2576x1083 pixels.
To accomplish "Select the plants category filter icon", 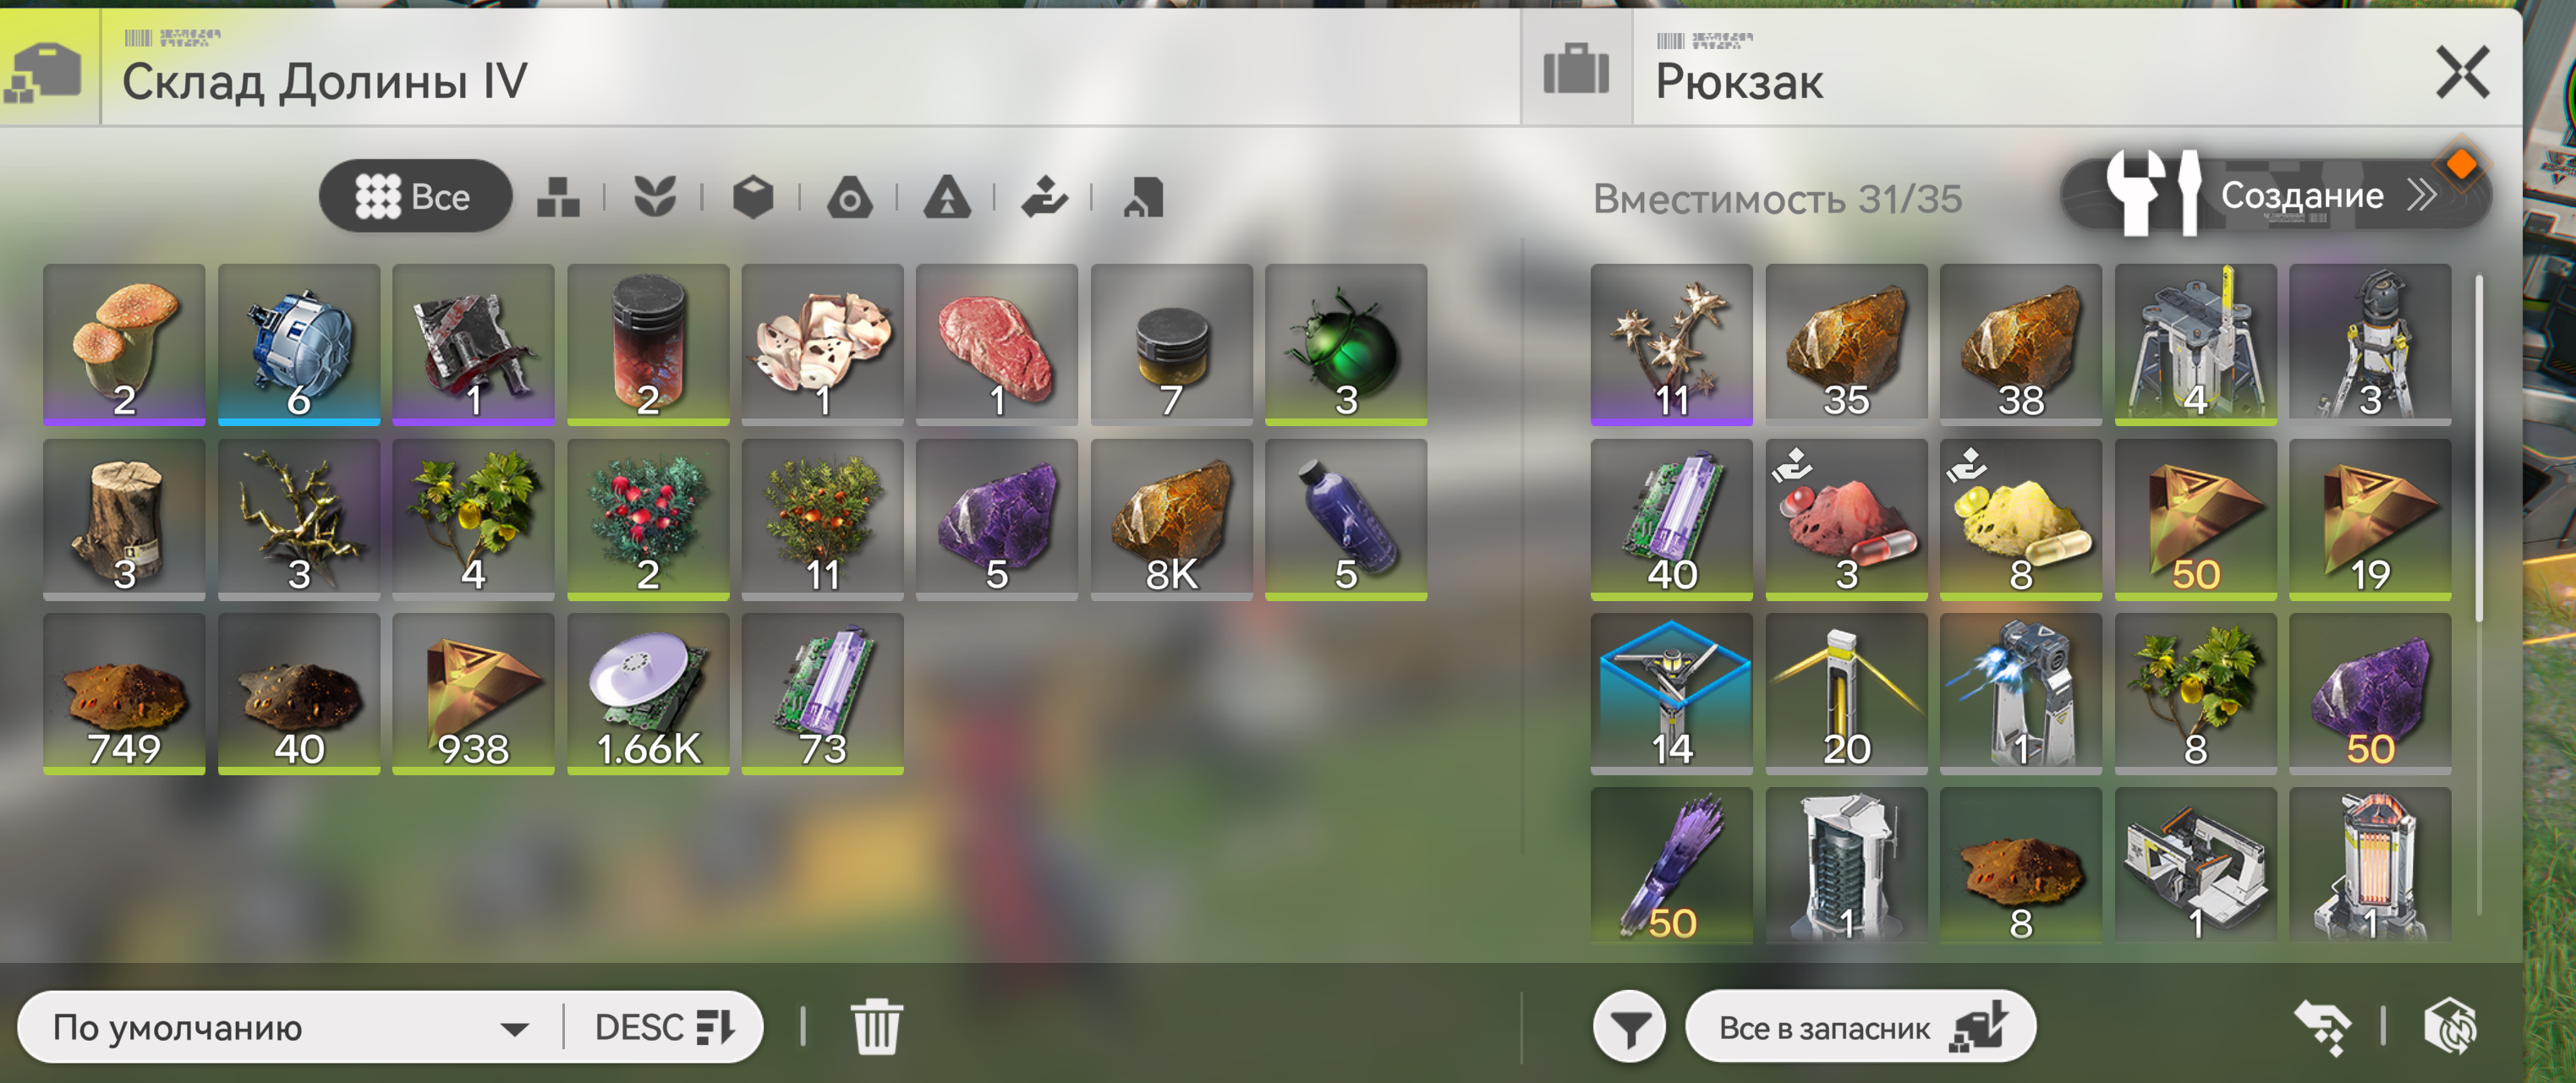I will [655, 196].
